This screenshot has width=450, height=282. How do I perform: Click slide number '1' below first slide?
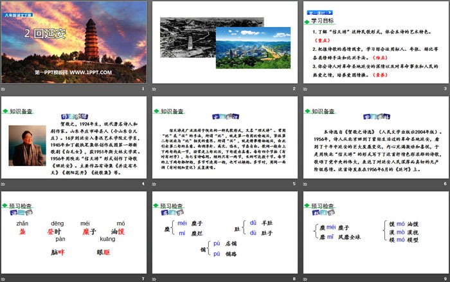pyautogui.click(x=143, y=89)
